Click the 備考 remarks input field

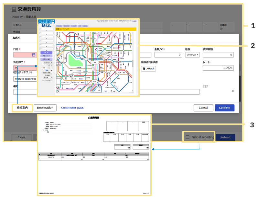(x=106, y=92)
